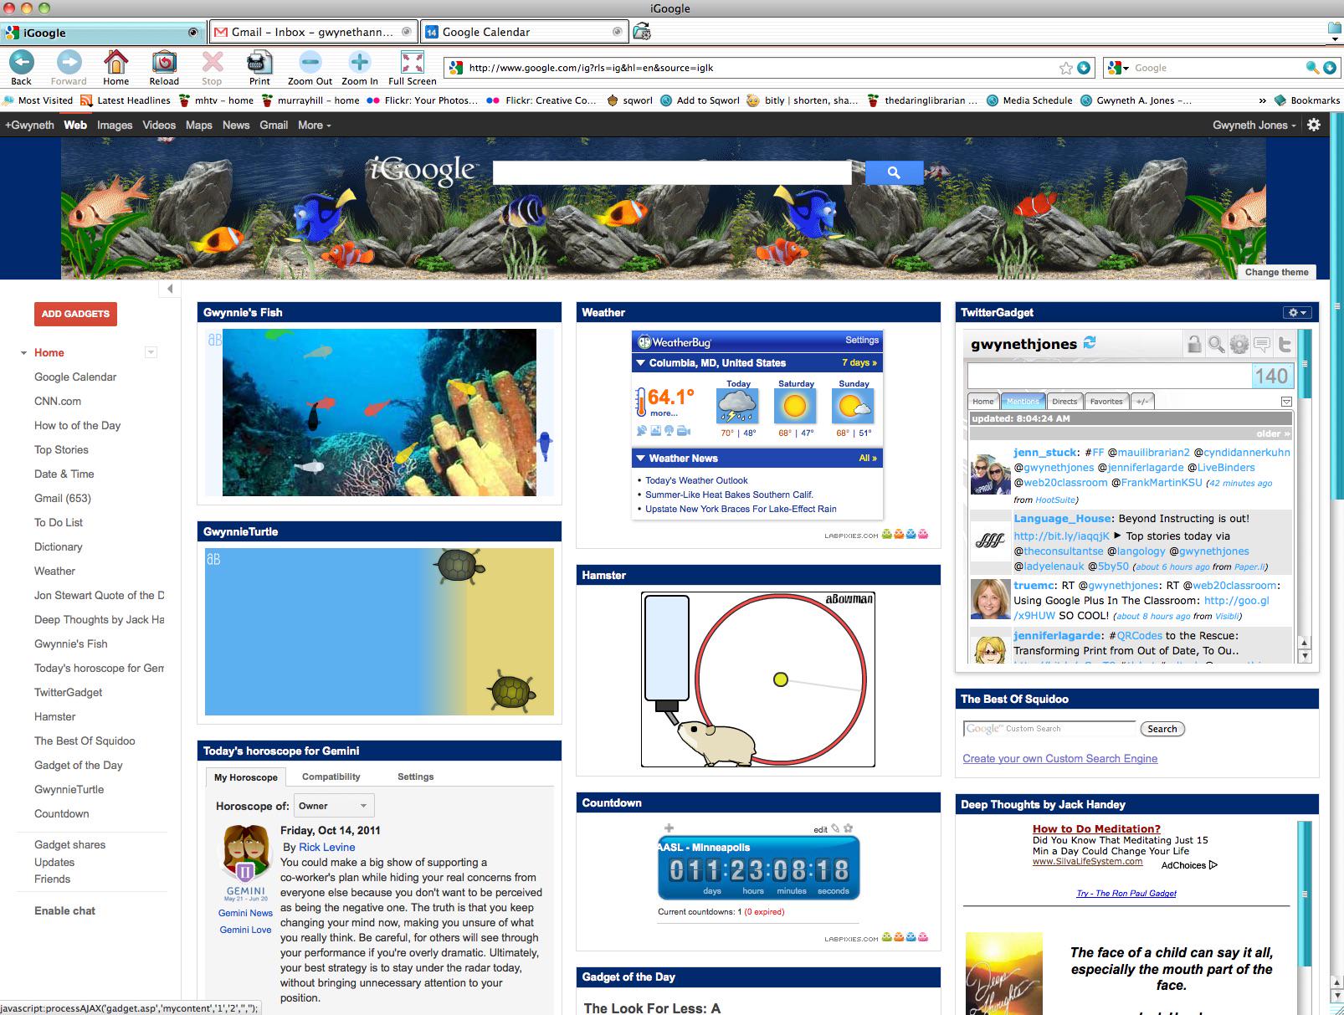Switch the browser to Full Screen
The image size is (1344, 1015).
click(x=413, y=62)
